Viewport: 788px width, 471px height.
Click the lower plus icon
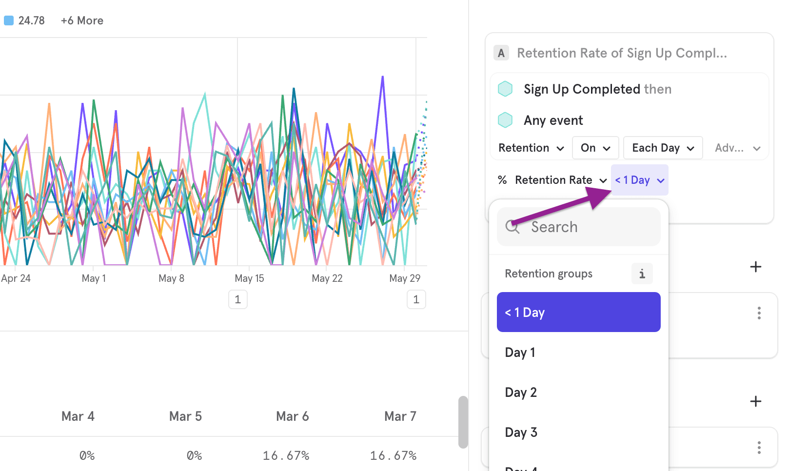pos(755,401)
